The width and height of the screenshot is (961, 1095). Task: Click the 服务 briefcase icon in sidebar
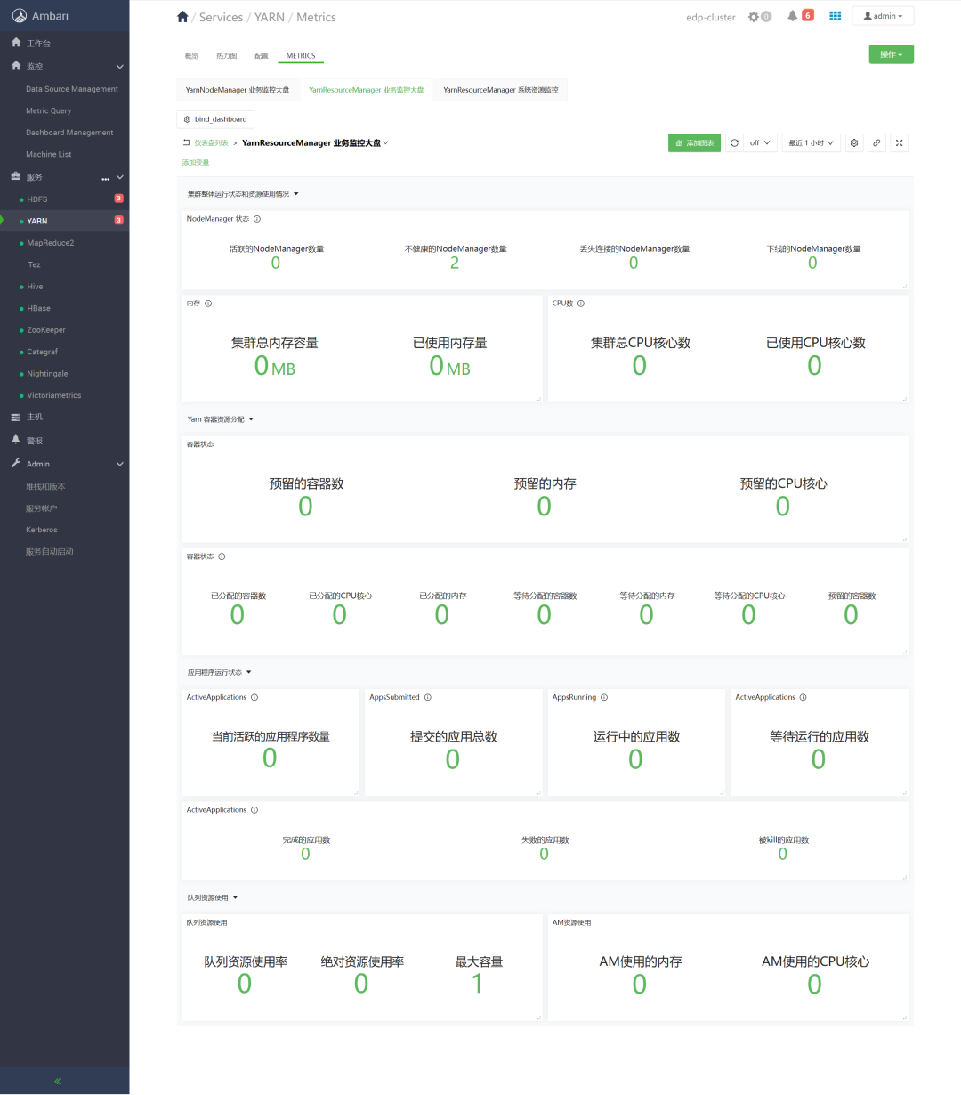click(x=16, y=177)
